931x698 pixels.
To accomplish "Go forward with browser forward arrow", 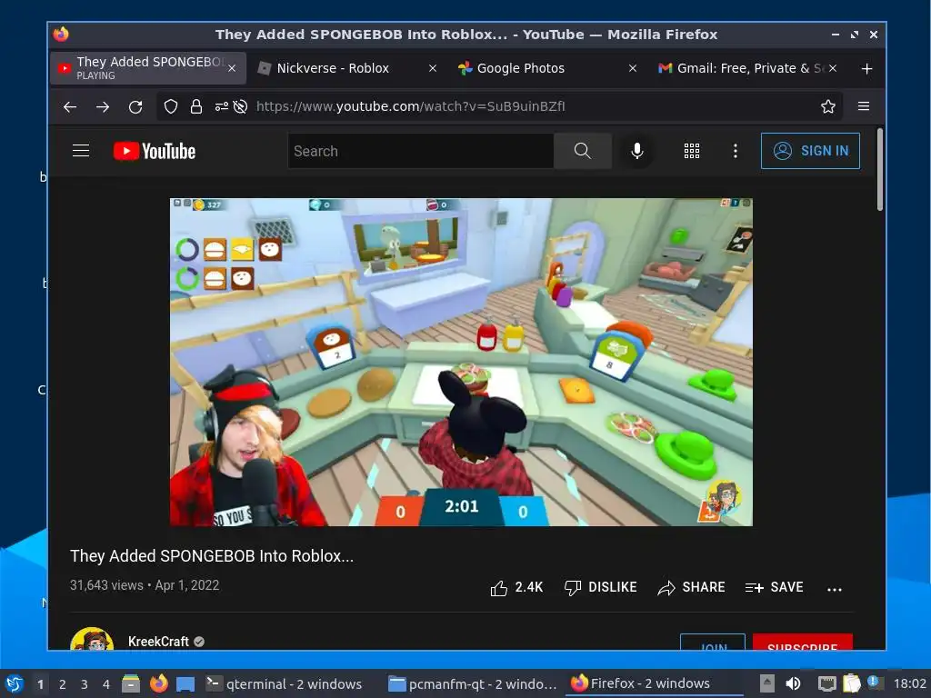I will [103, 107].
